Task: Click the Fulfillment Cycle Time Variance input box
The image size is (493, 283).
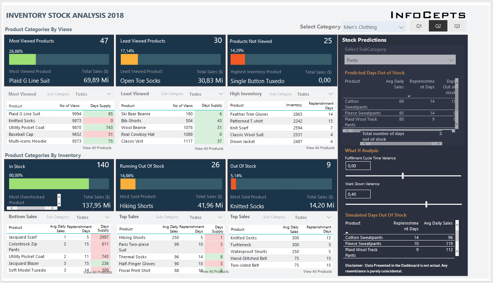Action: coord(357,165)
